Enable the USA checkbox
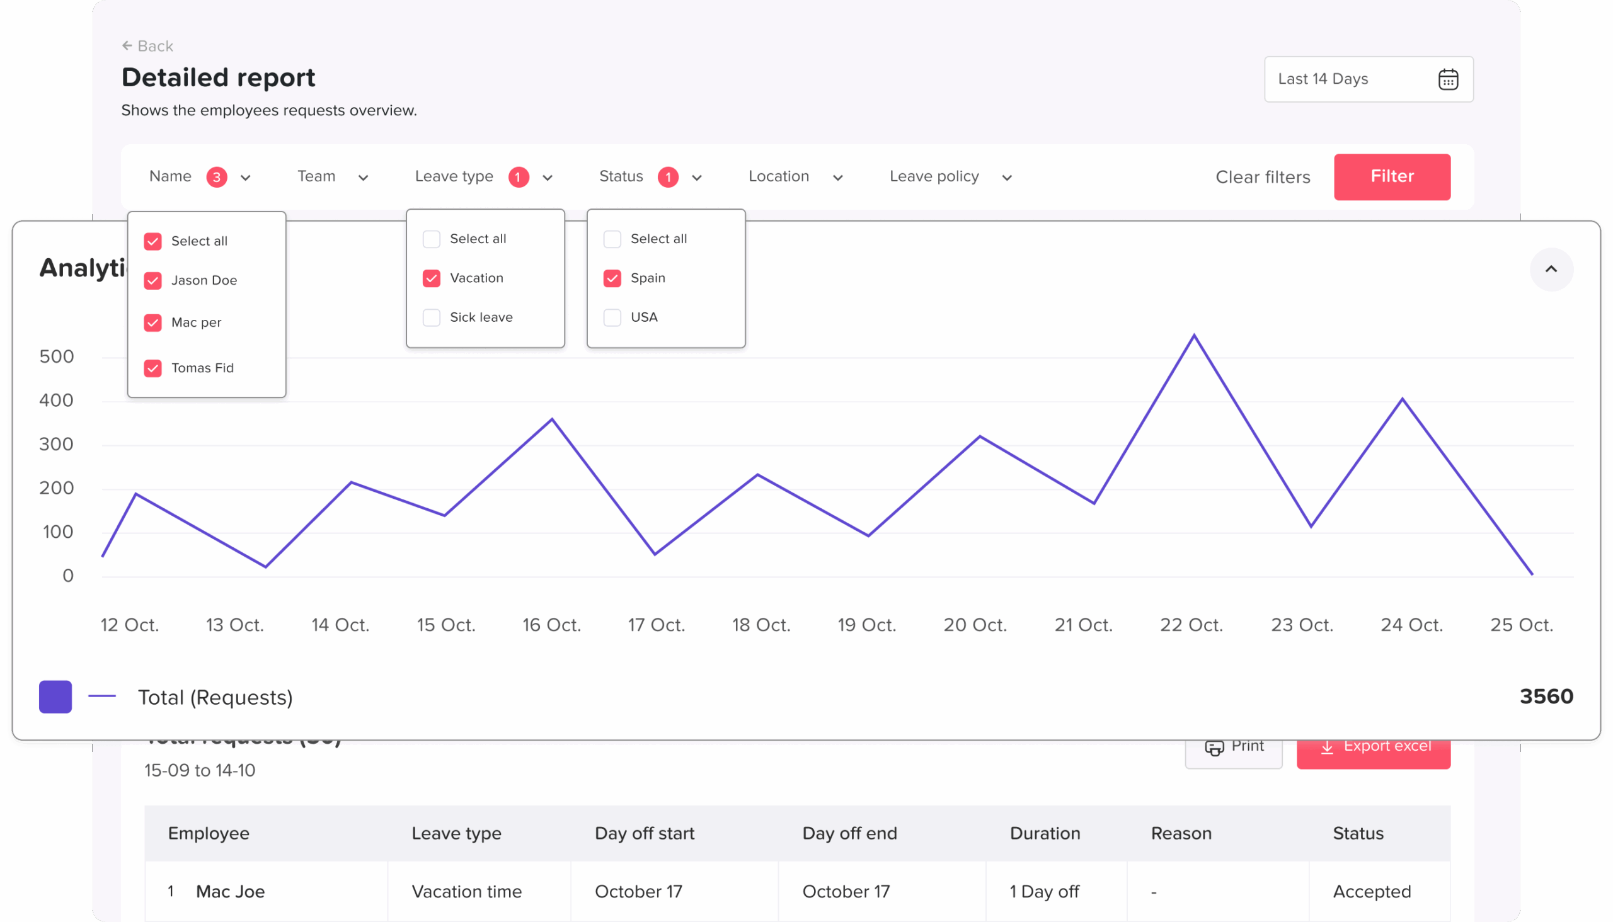 612,317
